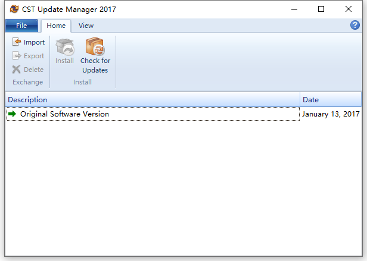The width and height of the screenshot is (367, 261).
Task: Click the green arrow beside Original Software Version
Action: 12,114
